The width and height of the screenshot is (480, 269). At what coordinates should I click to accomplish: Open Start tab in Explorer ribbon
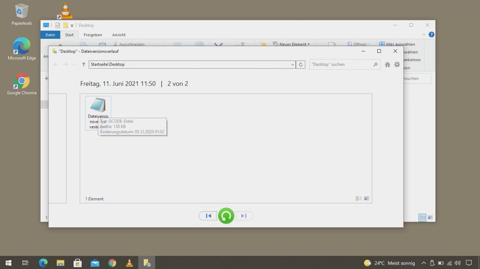[69, 35]
